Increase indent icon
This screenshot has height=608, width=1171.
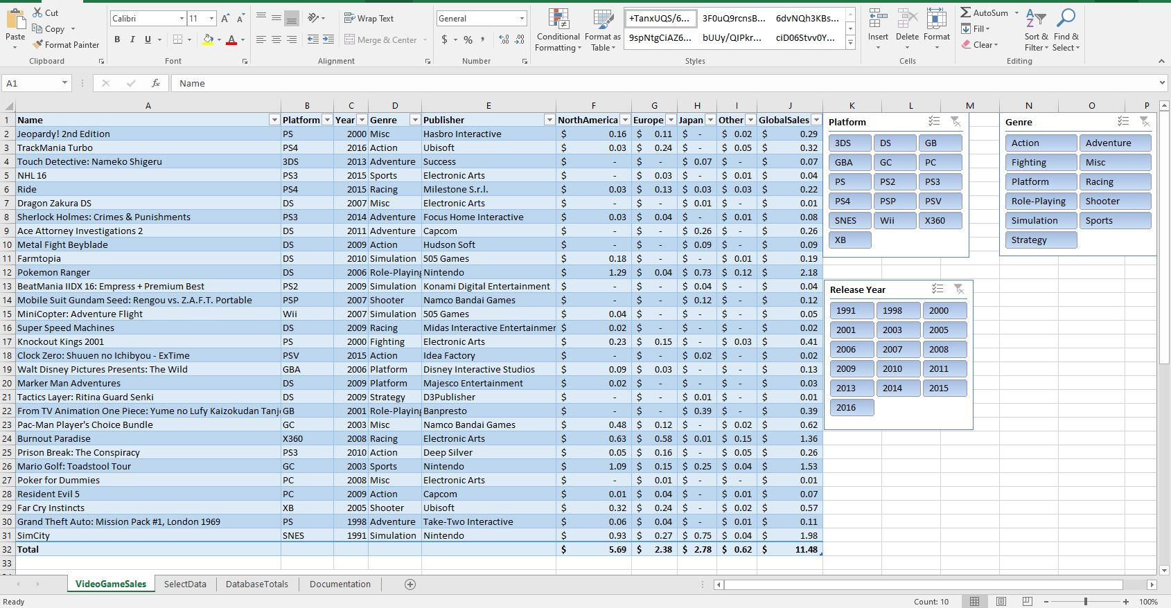[328, 39]
